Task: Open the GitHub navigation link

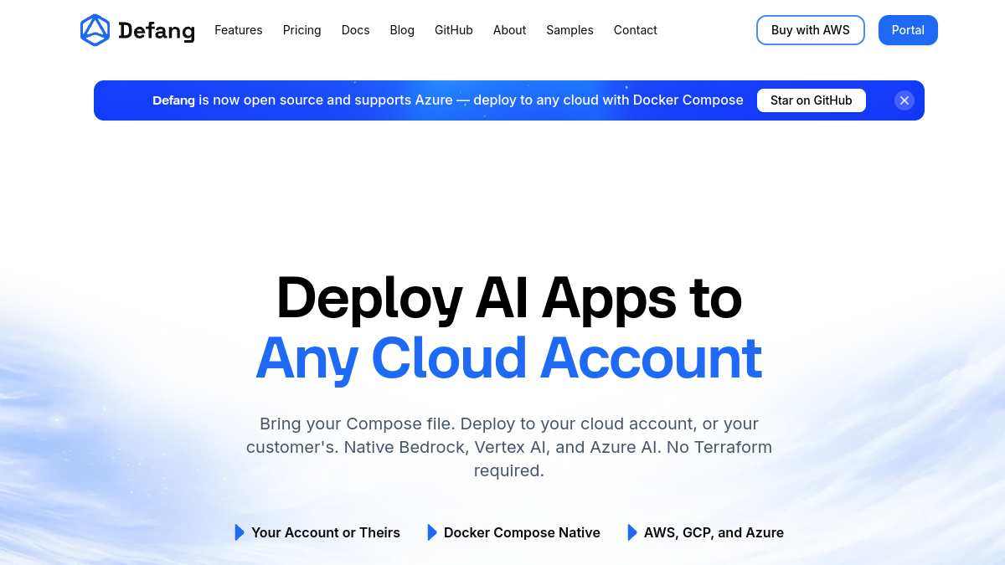Action: click(x=454, y=30)
